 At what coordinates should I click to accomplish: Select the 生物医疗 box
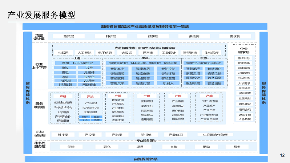[212, 53]
